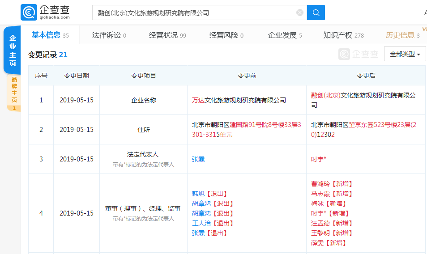Click the blue search magnifier button
This screenshot has height=254, width=427.
click(x=316, y=13)
